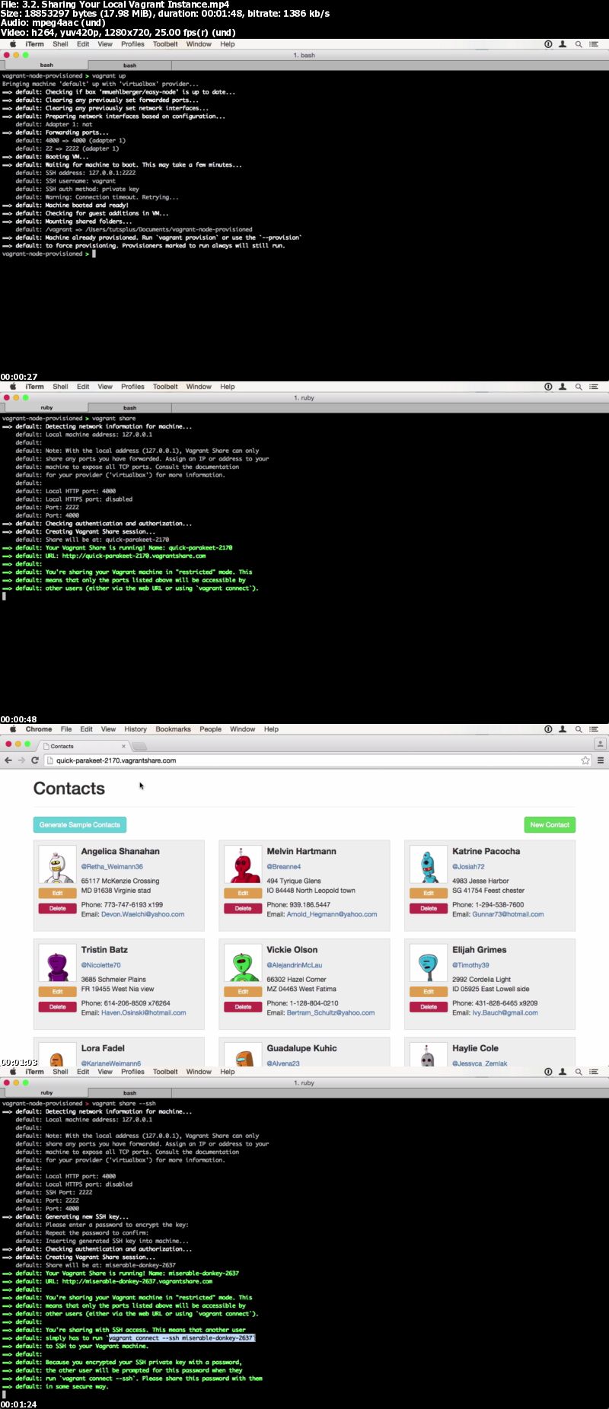This screenshot has width=609, height=1409.
Task: Click Katrine Pacocha's blue robot avatar
Action: pos(429,865)
